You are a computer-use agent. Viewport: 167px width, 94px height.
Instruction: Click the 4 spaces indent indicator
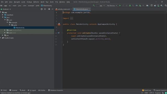tap(158, 93)
